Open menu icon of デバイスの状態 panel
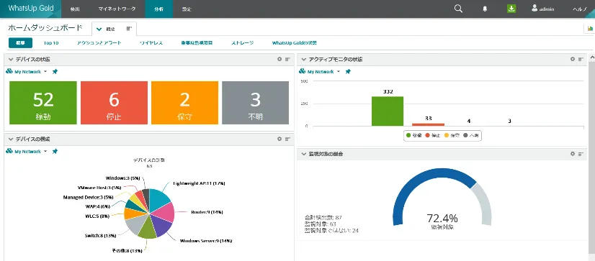This screenshot has width=595, height=261. pyautogui.click(x=287, y=59)
